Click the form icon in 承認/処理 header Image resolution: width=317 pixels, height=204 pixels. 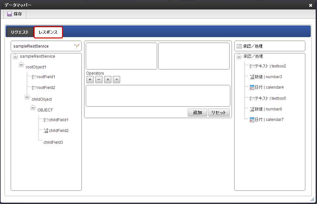pos(239,46)
